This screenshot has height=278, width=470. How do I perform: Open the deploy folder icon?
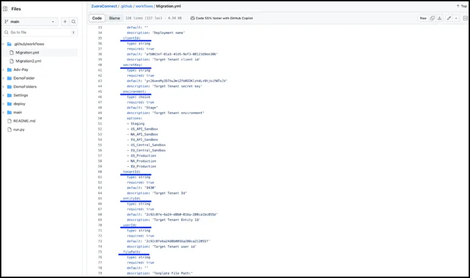point(9,104)
